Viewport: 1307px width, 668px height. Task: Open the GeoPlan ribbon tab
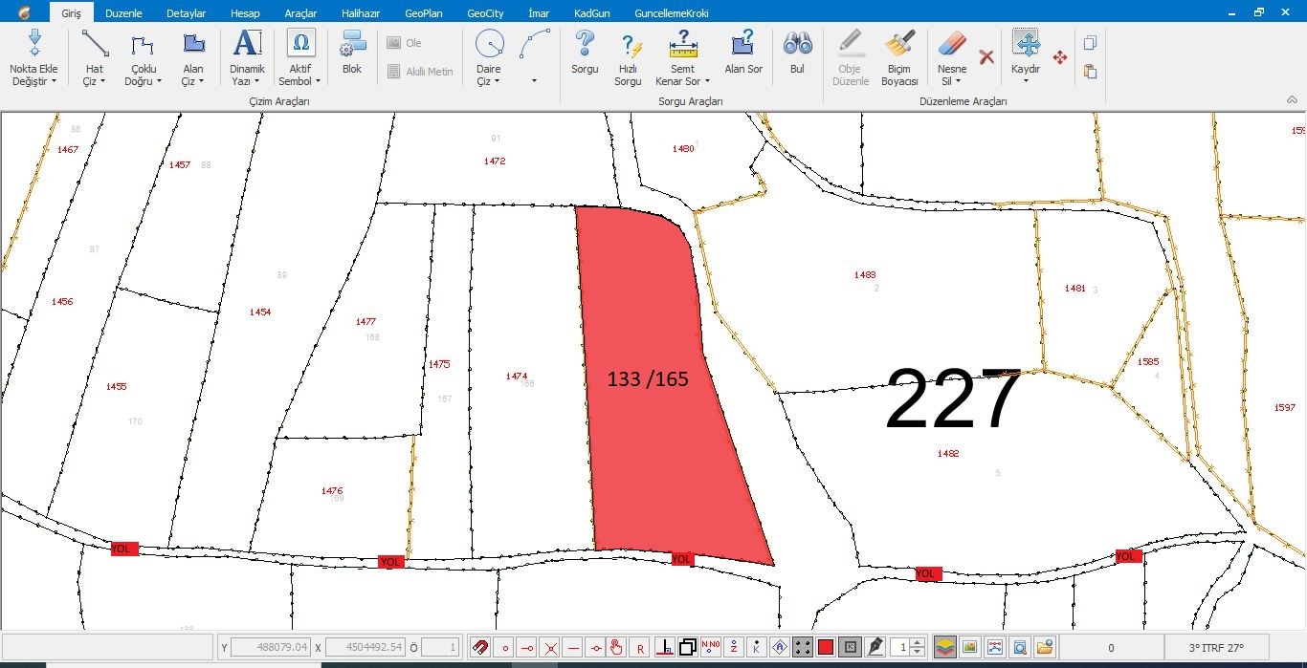424,13
